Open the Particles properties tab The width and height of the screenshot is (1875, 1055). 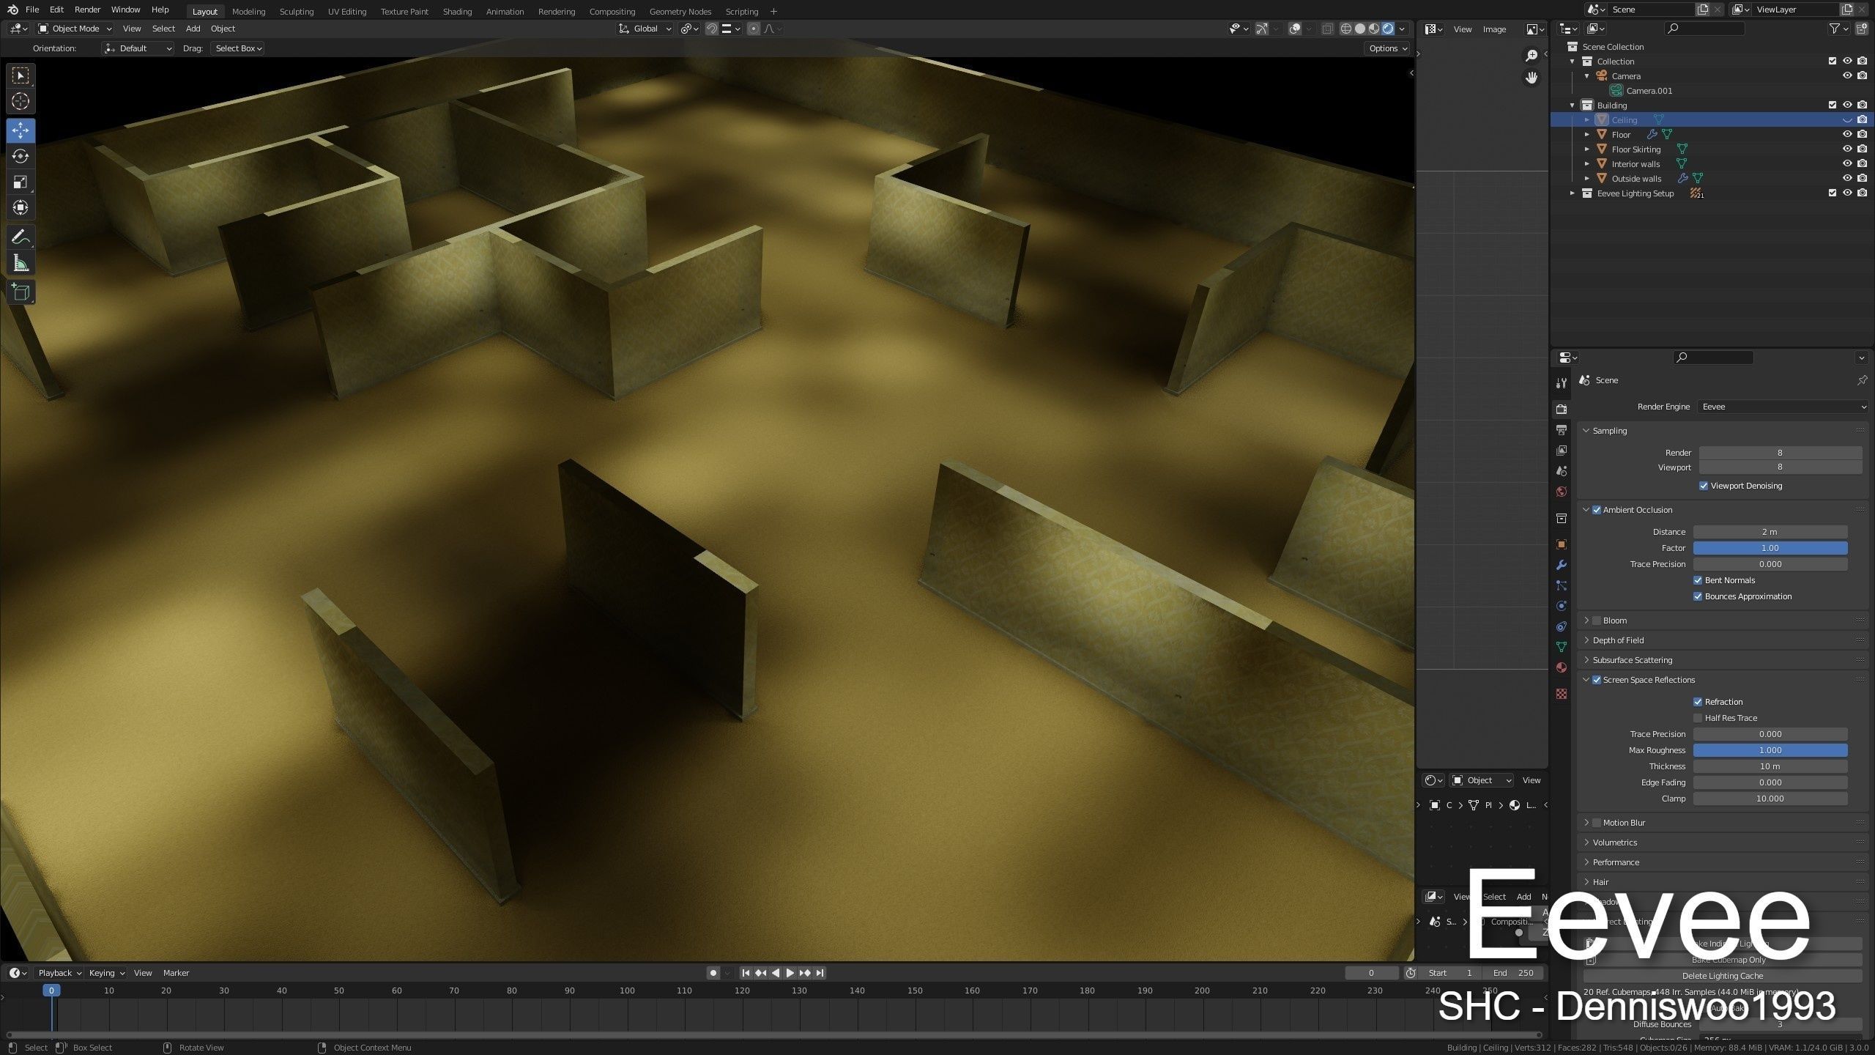click(x=1562, y=585)
